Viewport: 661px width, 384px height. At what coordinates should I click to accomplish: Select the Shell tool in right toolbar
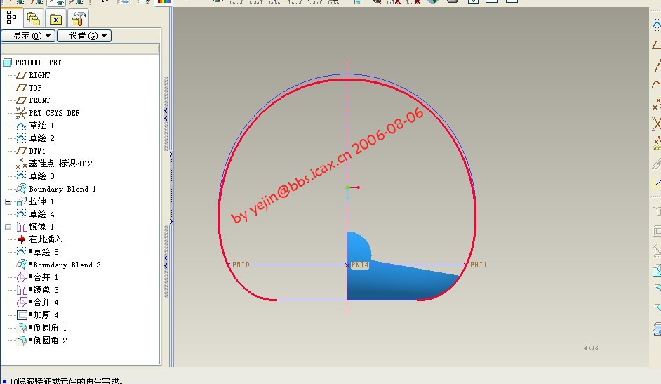tap(657, 231)
